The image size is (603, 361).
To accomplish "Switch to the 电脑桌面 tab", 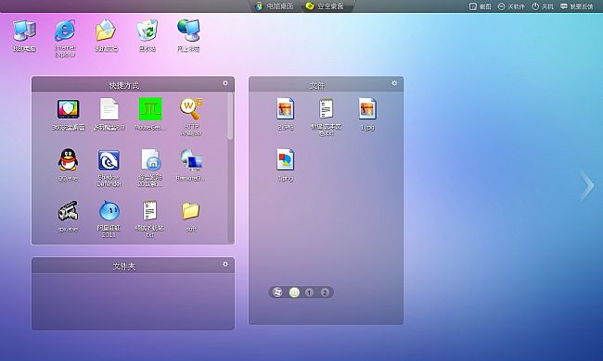I will point(275,6).
